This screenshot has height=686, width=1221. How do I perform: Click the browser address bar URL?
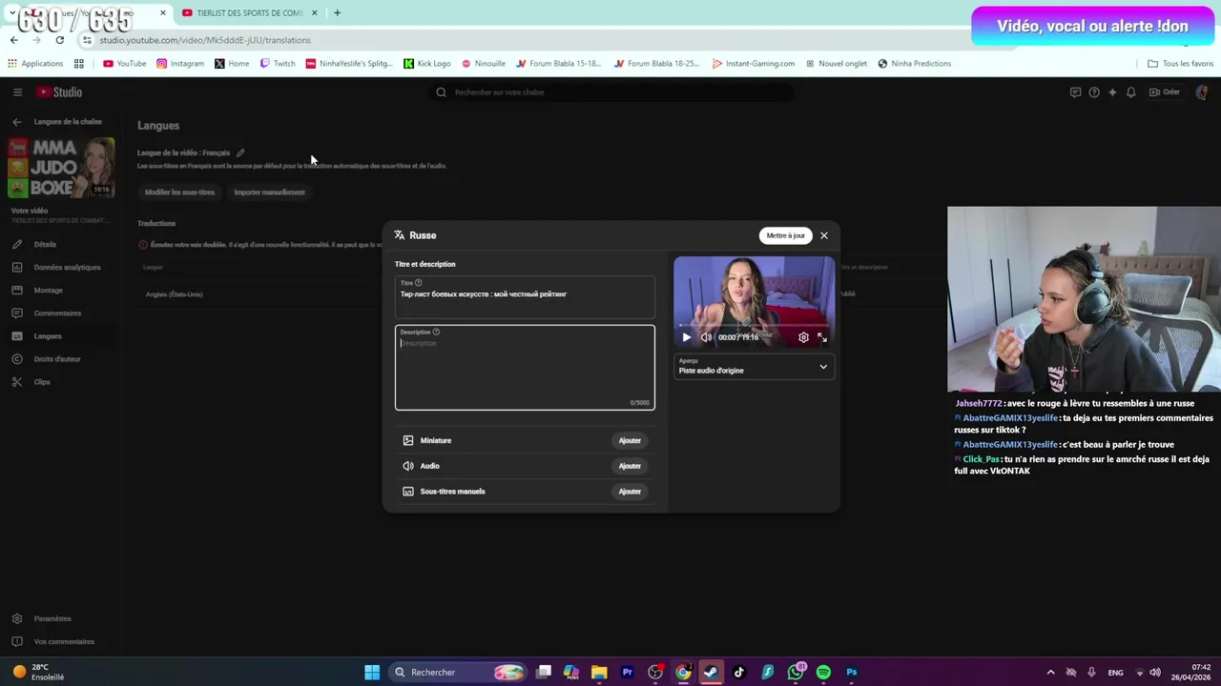coord(205,40)
